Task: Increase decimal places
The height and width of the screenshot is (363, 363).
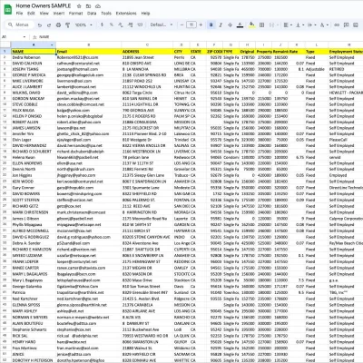Action: tap(130, 25)
